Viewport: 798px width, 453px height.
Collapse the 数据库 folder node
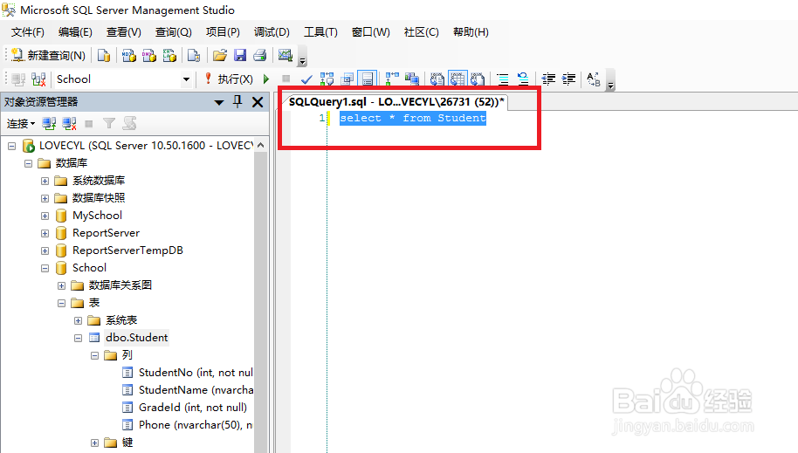click(29, 163)
